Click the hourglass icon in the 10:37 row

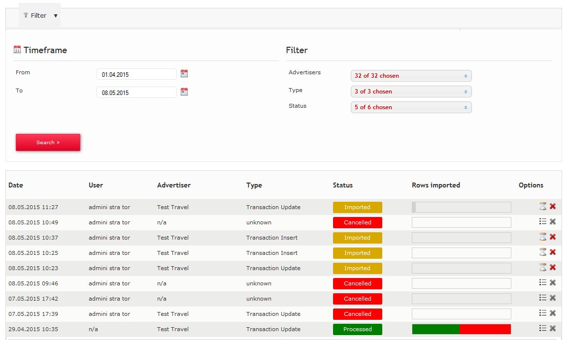(x=543, y=237)
